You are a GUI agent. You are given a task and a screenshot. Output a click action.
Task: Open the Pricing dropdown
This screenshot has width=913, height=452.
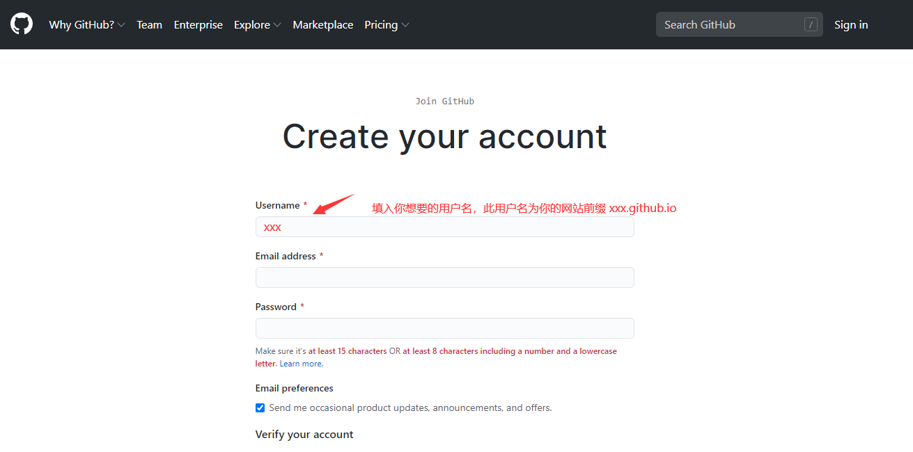tap(387, 24)
